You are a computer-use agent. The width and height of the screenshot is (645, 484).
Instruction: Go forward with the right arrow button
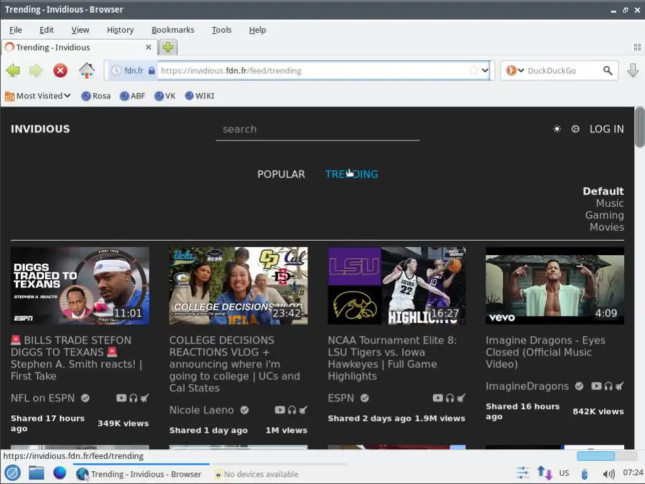[x=36, y=71]
